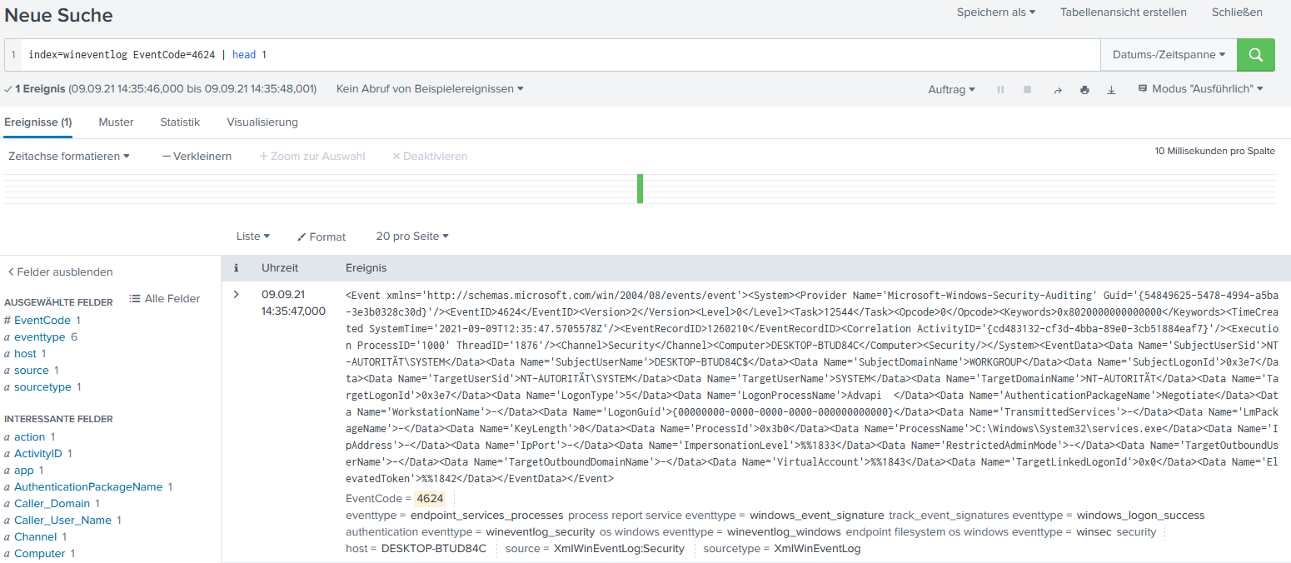Open the Format options

[322, 237]
